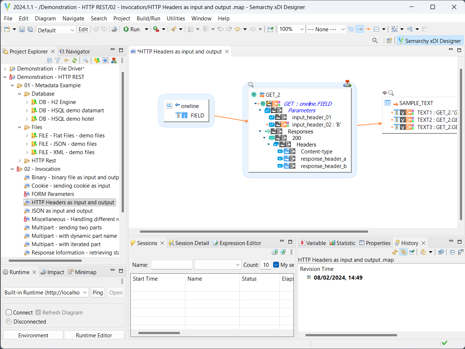Click inside the Name search field

171,265
